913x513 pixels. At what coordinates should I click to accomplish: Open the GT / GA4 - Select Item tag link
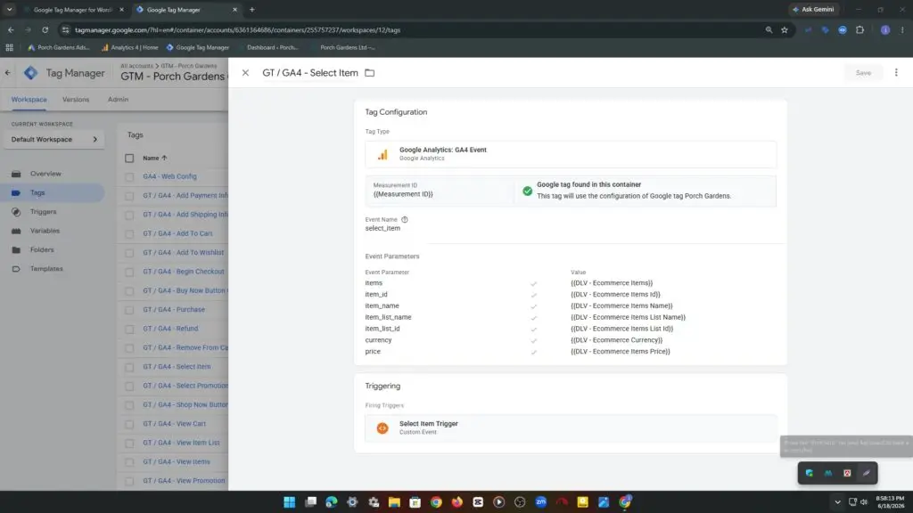click(177, 366)
